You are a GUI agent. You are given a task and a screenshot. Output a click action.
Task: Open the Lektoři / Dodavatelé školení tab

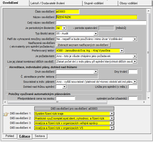pyautogui.click(x=56, y=3)
